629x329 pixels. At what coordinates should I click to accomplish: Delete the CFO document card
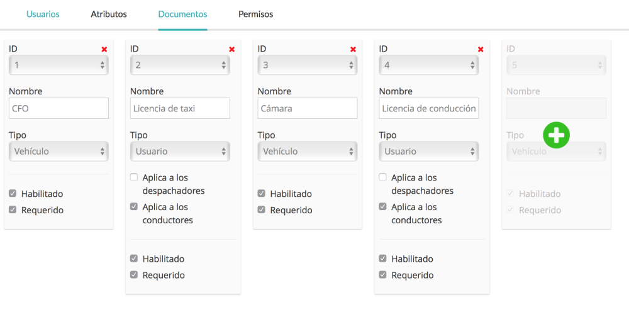104,49
